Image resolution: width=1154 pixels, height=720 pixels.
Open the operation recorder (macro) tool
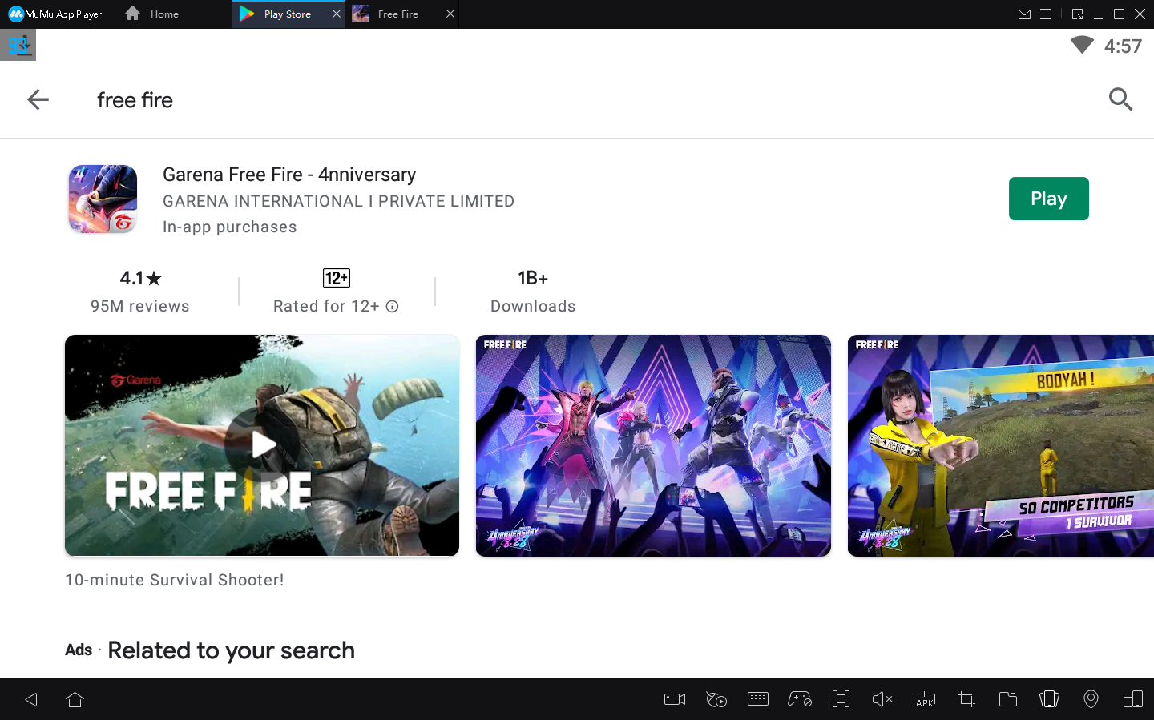click(x=716, y=699)
